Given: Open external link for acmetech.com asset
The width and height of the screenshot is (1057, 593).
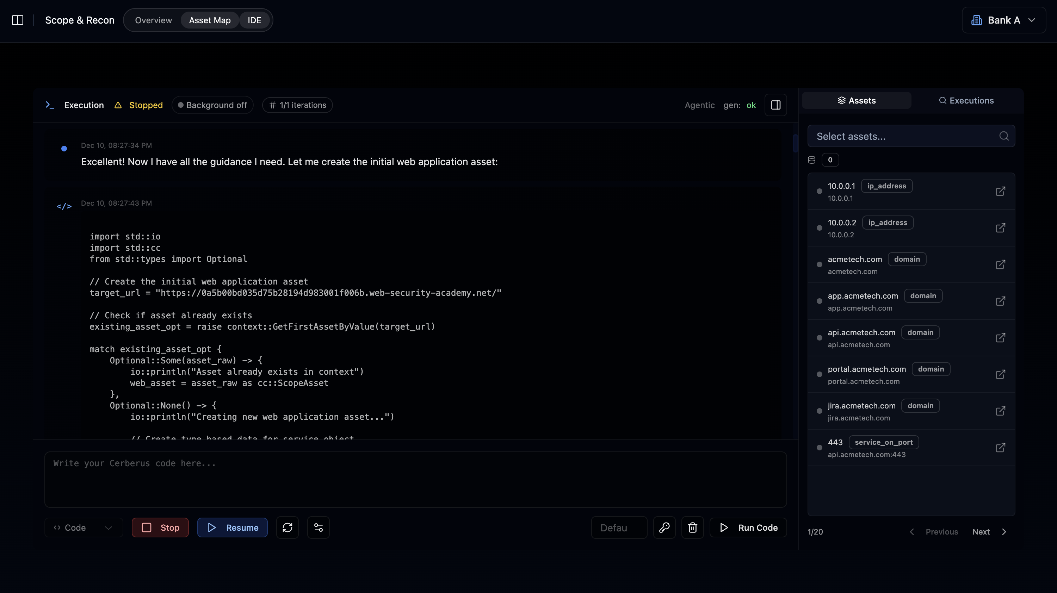Looking at the screenshot, I should (x=1000, y=264).
